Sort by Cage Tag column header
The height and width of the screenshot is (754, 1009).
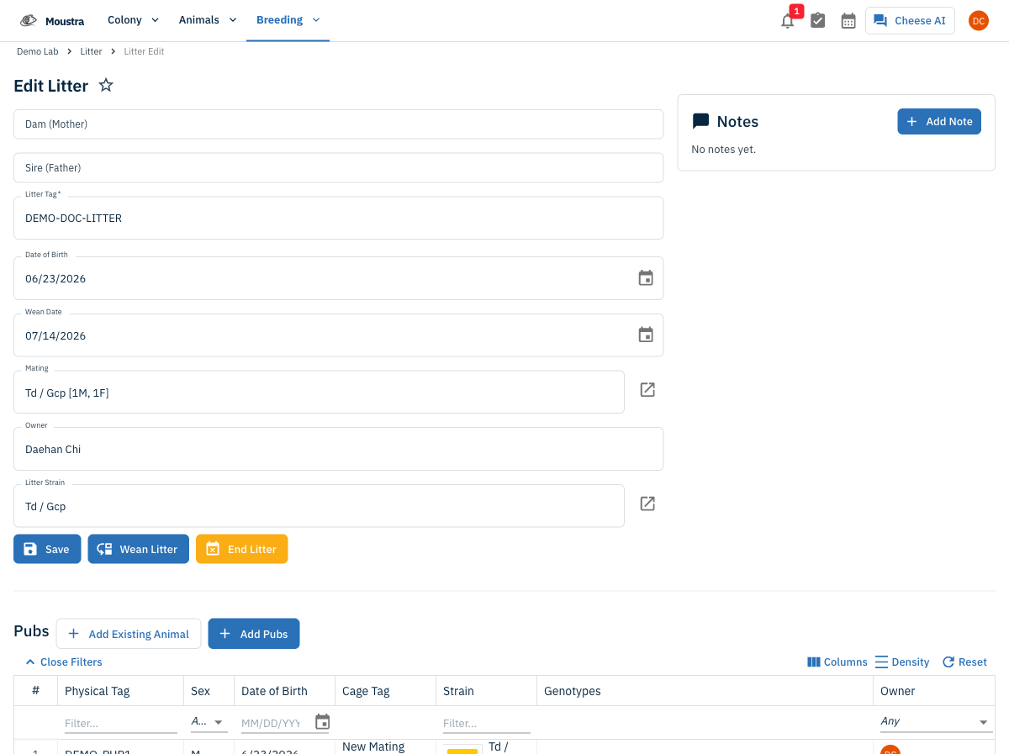point(385,691)
